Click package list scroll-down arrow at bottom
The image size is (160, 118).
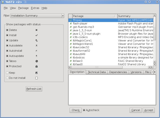click(154, 64)
